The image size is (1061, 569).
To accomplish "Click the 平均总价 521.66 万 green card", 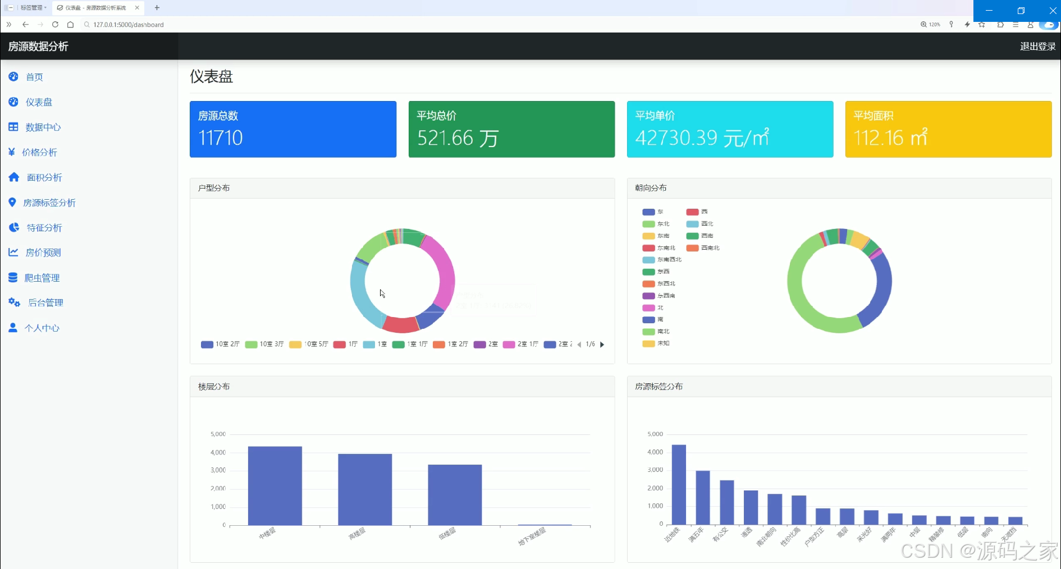I will pos(511,129).
